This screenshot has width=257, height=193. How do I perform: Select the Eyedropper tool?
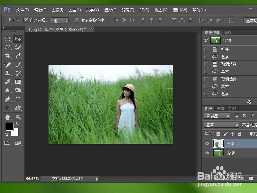(x=18, y=55)
